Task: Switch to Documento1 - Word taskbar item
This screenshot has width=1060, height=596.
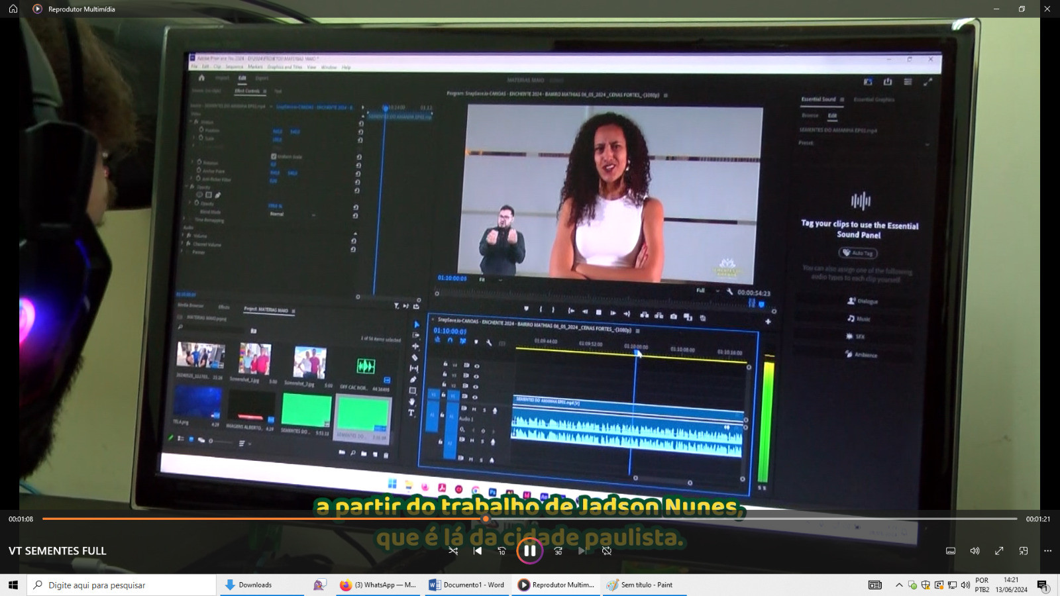Action: coord(467,585)
